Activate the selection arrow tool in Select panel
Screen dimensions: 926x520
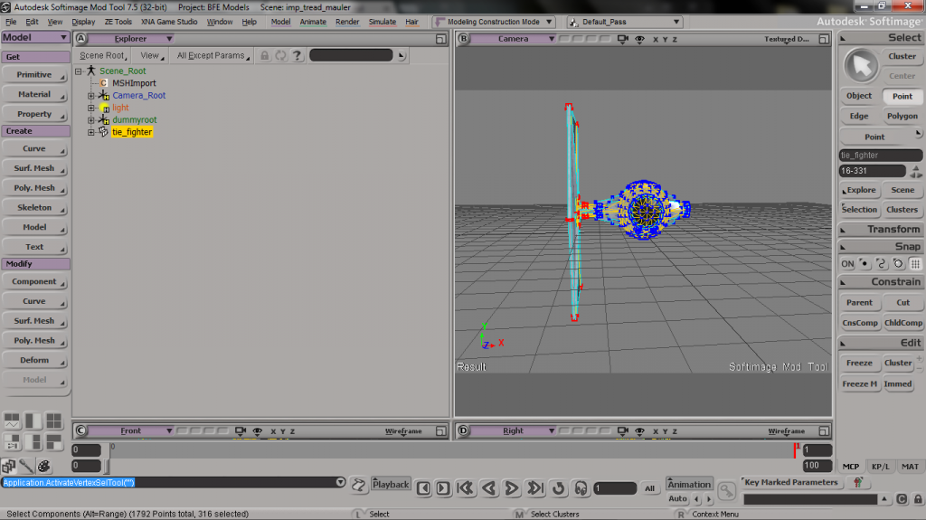pyautogui.click(x=861, y=66)
